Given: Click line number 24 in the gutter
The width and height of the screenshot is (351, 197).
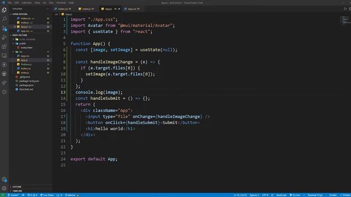Looking at the screenshot, I should 63,159.
